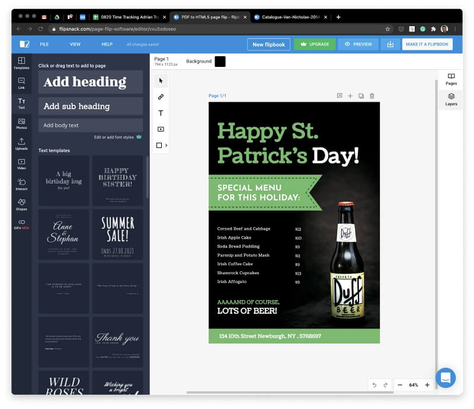Screen dimensions: 474x409
Task: Open the FILE menu
Action: (44, 44)
